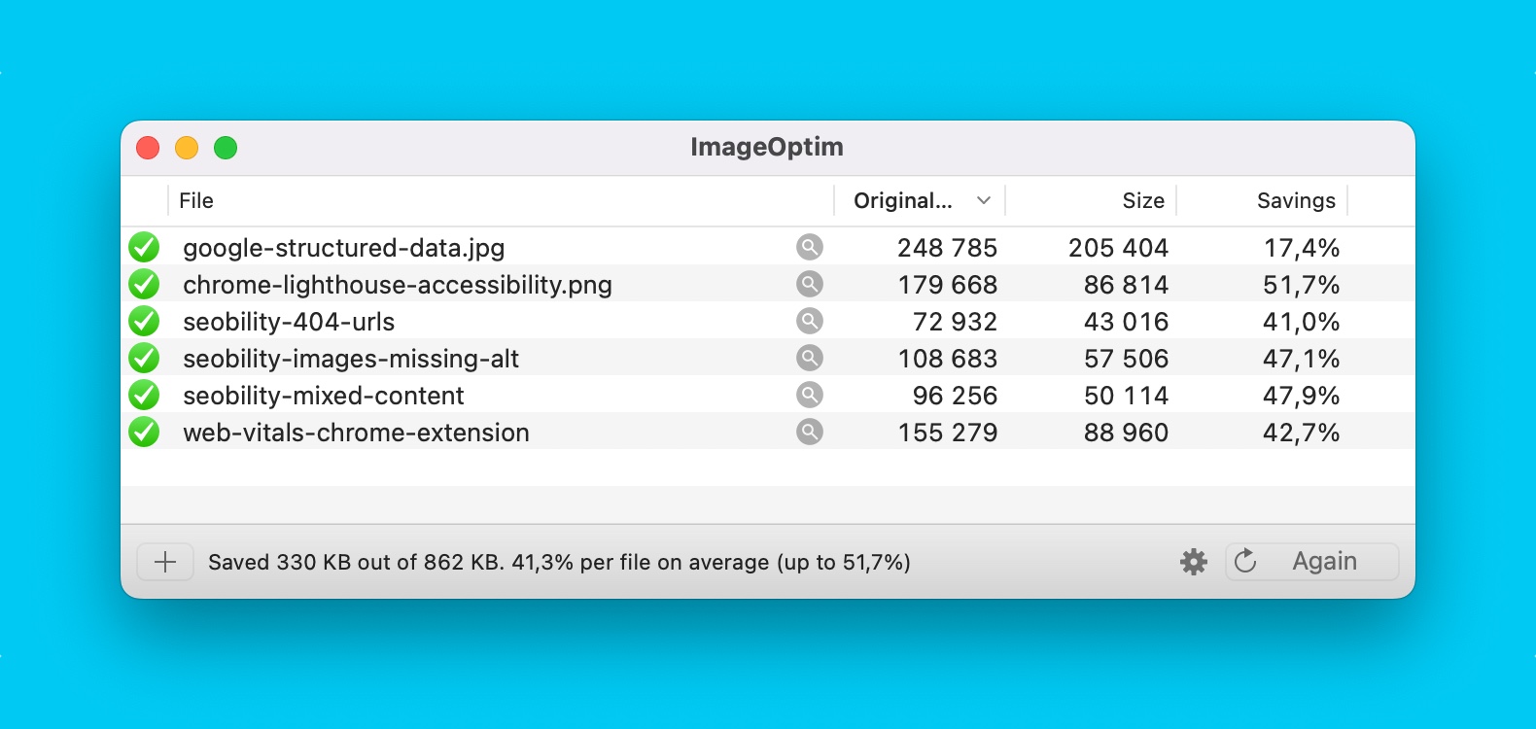Open ImageOptim preferences via the gear icon
Viewport: 1536px width, 729px height.
(1194, 561)
